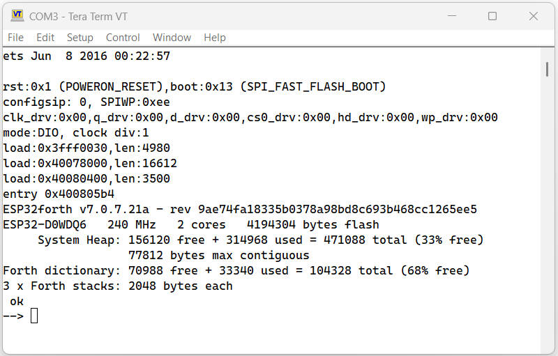The width and height of the screenshot is (558, 356).
Task: Open the File menu
Action: (x=15, y=38)
